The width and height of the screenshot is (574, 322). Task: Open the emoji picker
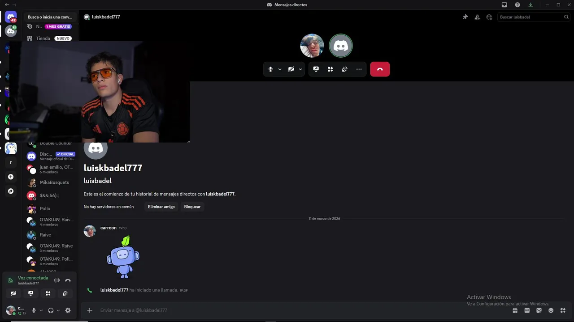(x=551, y=310)
